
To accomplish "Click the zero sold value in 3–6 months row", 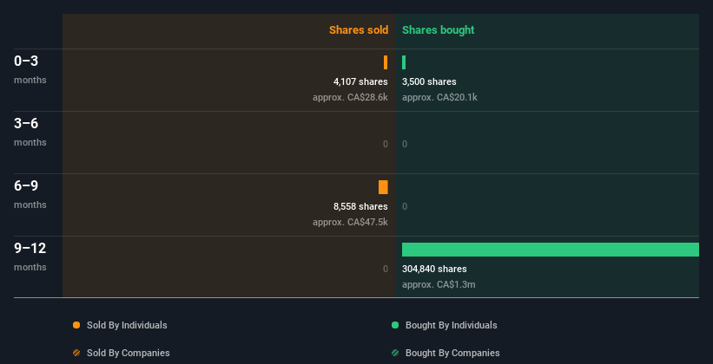I will [386, 145].
